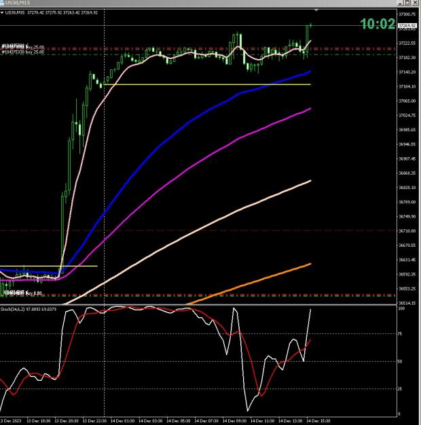
Task: Select the order label #104375330 buy 25.00
Action: click(x=23, y=52)
